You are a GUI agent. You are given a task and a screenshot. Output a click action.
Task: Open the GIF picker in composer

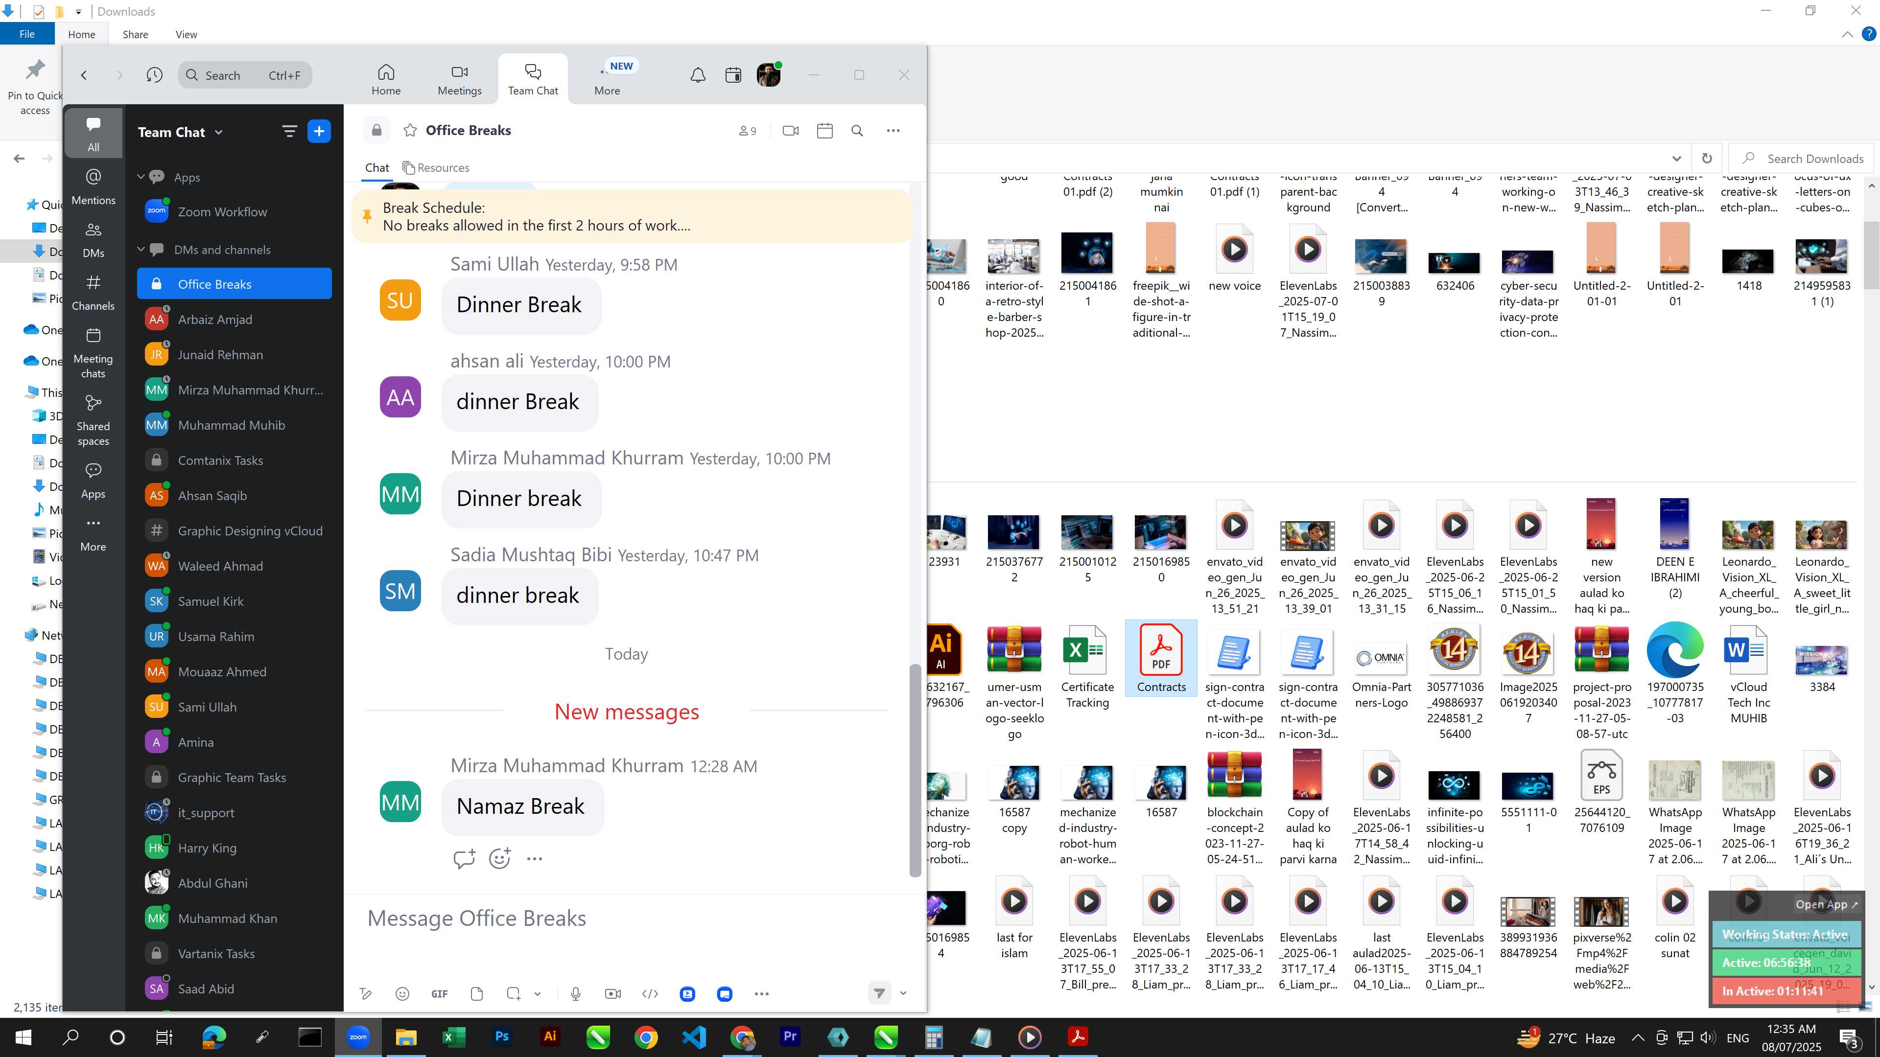pyautogui.click(x=439, y=993)
